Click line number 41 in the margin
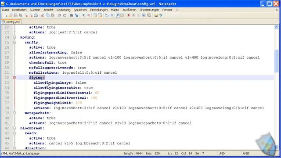281x158 pixels. 7,123
